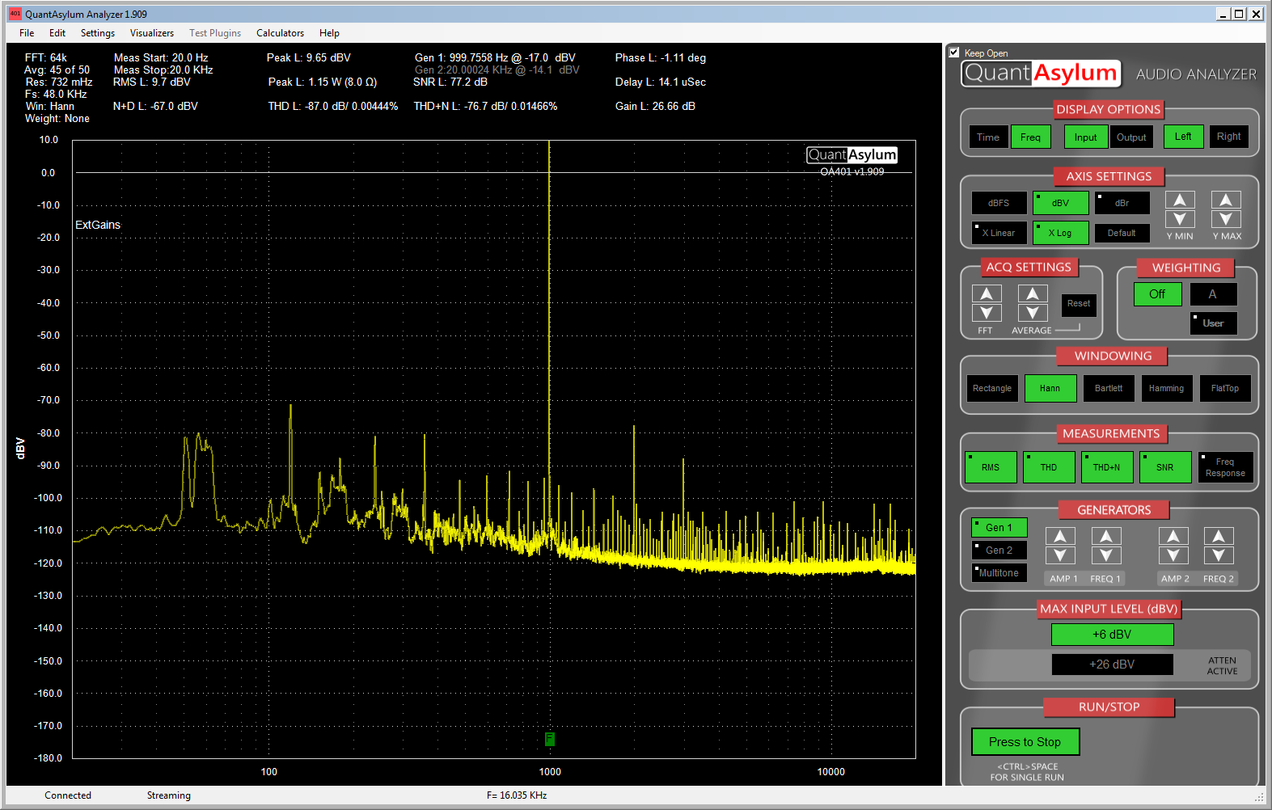Click 'THD L: -87.0 dB/ 0.00444%' readout
Image resolution: width=1272 pixels, height=810 pixels.
point(333,106)
